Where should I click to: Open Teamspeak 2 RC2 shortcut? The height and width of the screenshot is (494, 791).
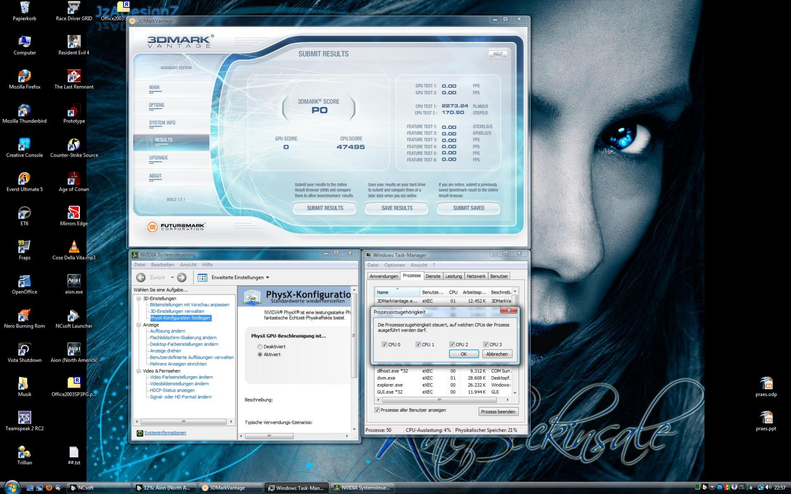point(24,422)
